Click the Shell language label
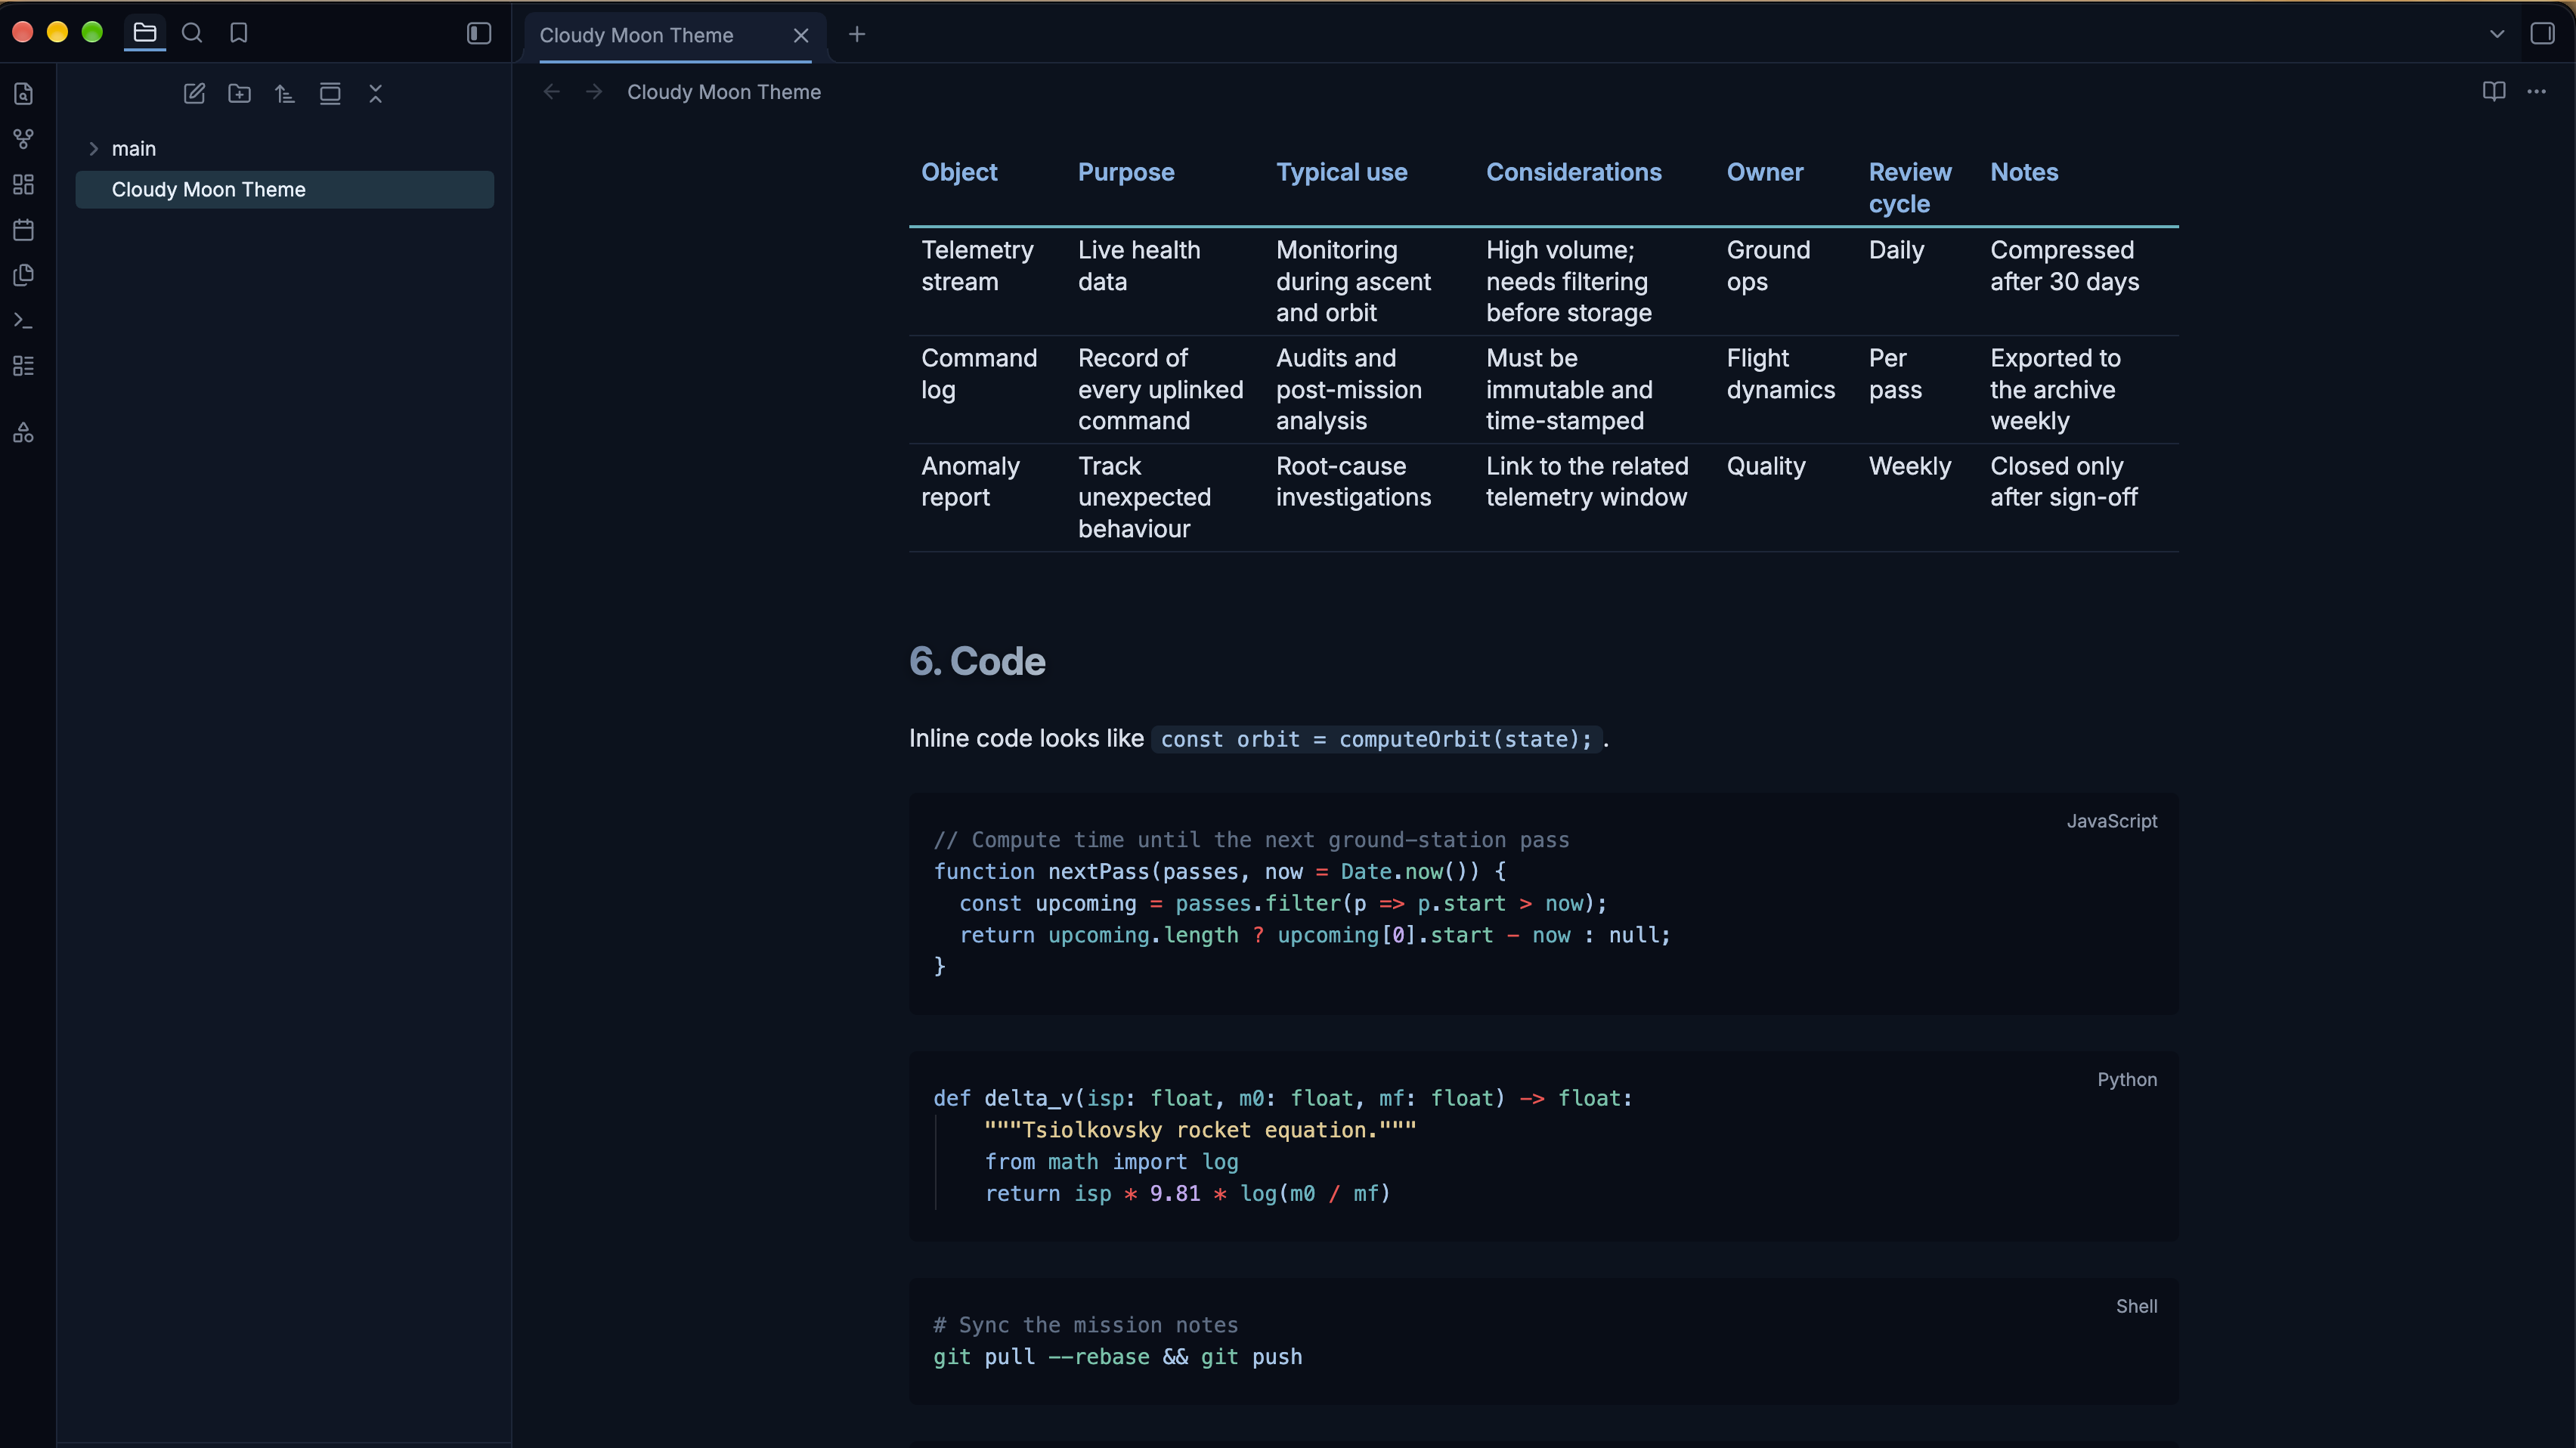This screenshot has height=1448, width=2576. tap(2137, 1306)
